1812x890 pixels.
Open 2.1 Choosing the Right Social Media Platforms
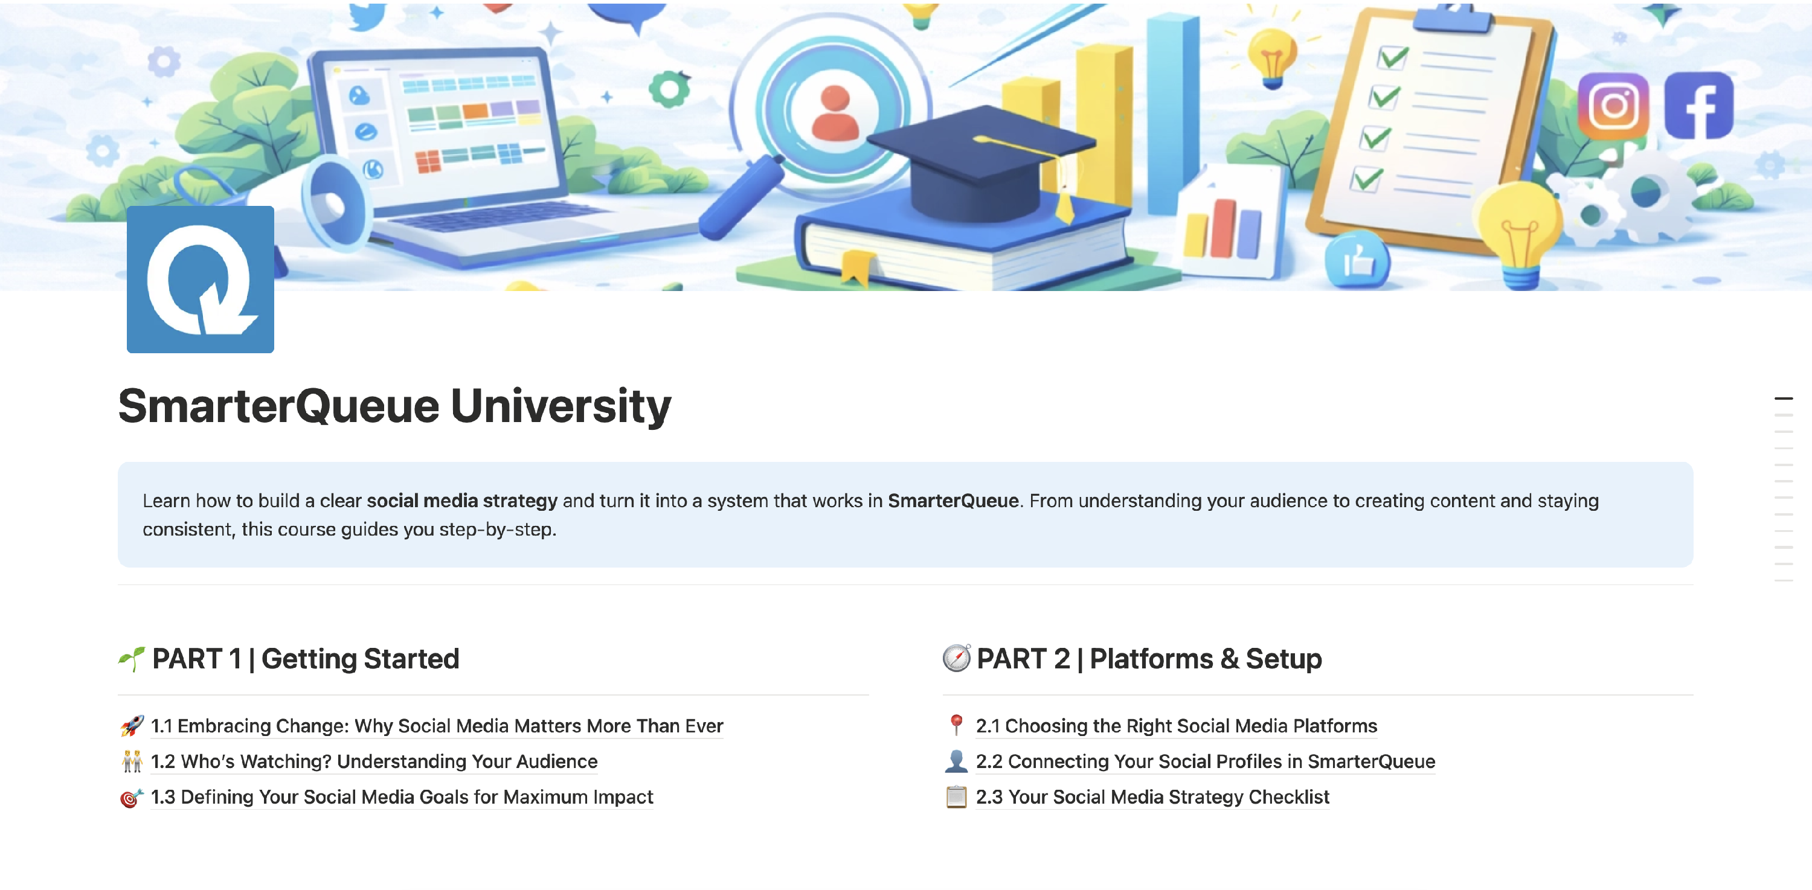(x=1176, y=726)
